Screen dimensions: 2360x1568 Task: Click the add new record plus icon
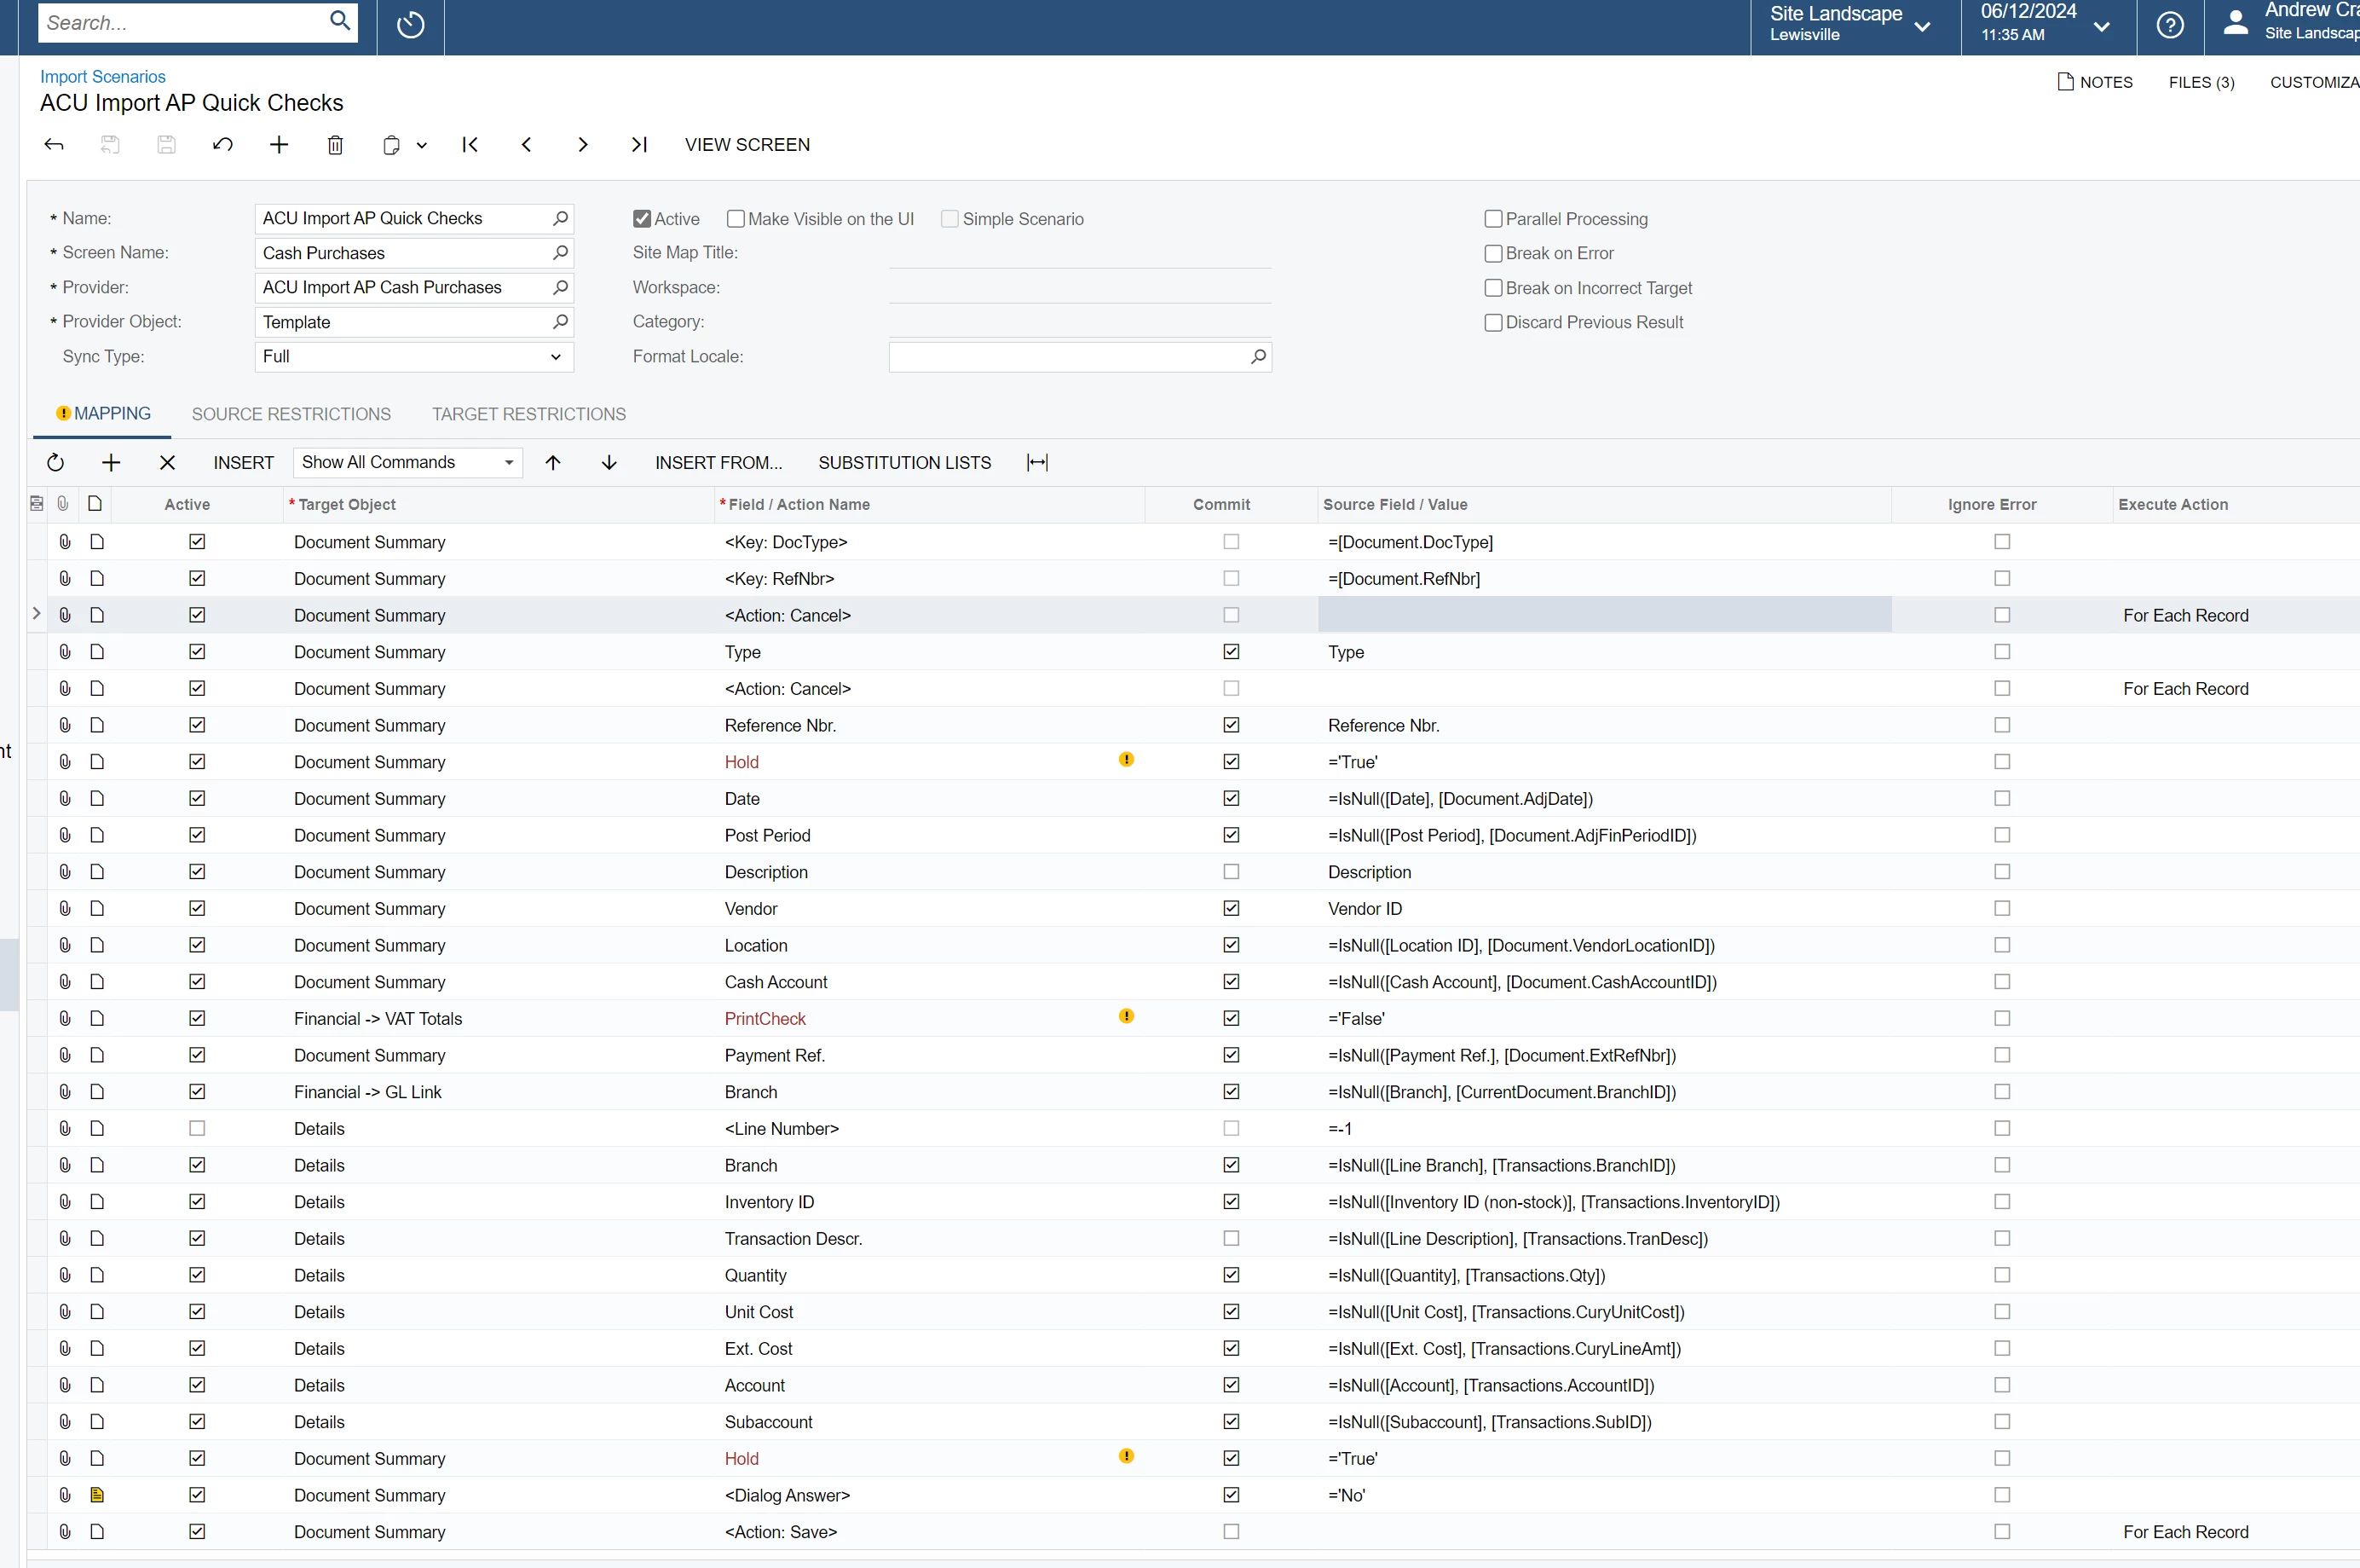pos(279,145)
